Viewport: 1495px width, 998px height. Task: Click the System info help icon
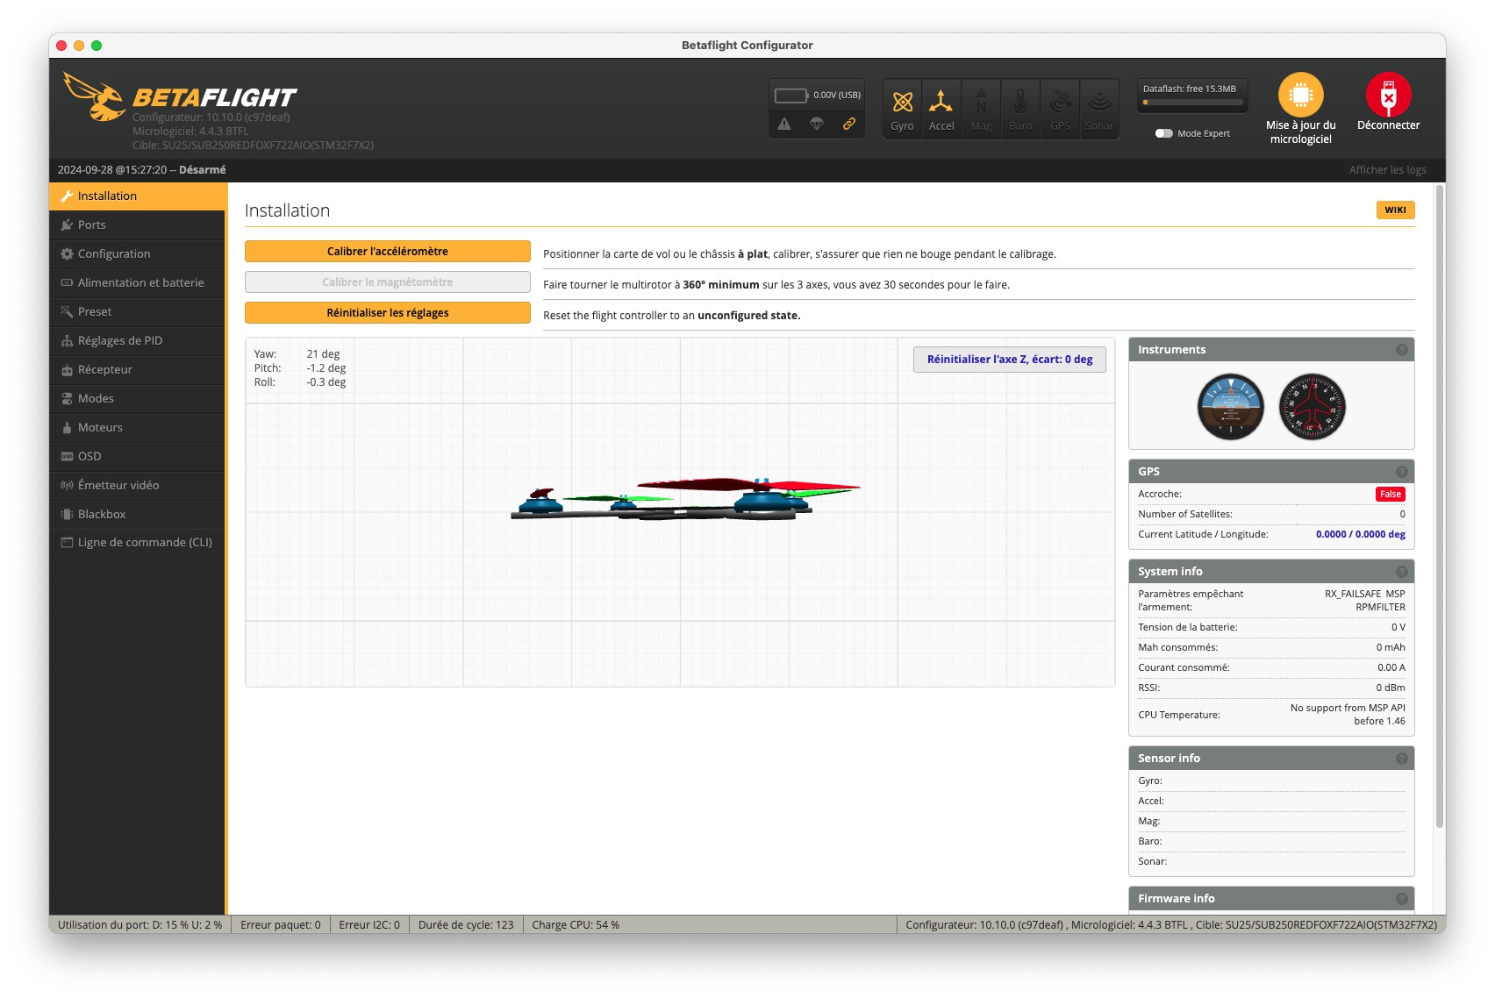point(1402,572)
